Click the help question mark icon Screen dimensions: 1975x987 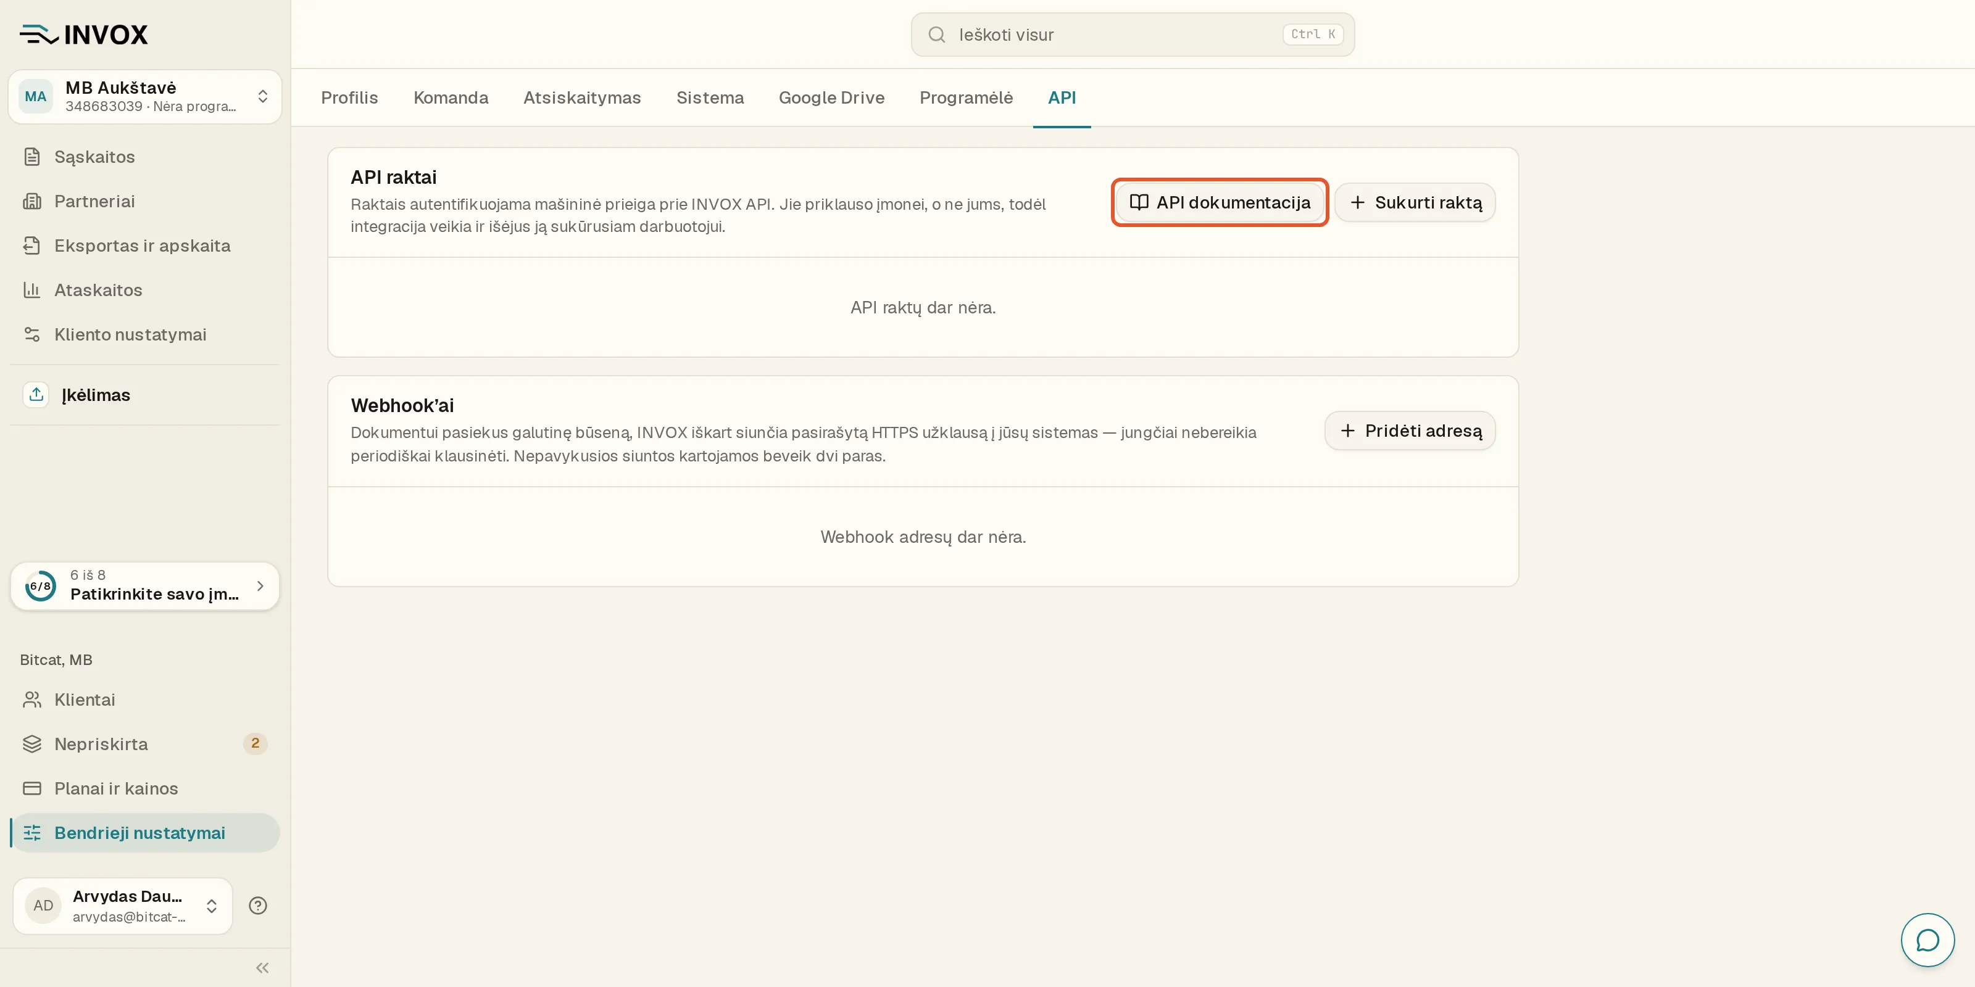point(257,906)
